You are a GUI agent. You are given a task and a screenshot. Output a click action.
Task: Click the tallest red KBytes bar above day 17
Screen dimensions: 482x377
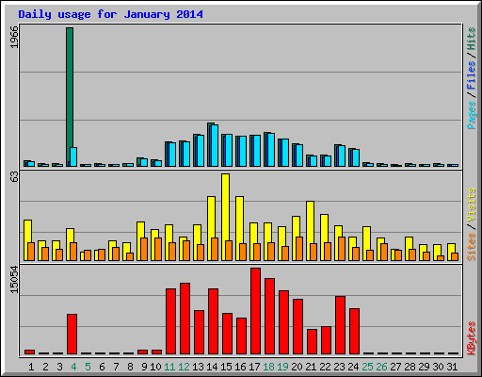[x=255, y=311]
